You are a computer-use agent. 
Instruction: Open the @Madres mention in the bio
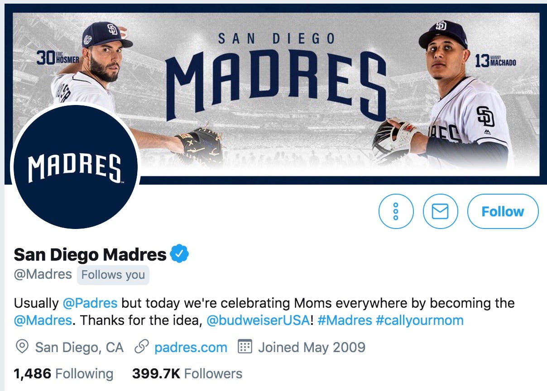pos(43,320)
